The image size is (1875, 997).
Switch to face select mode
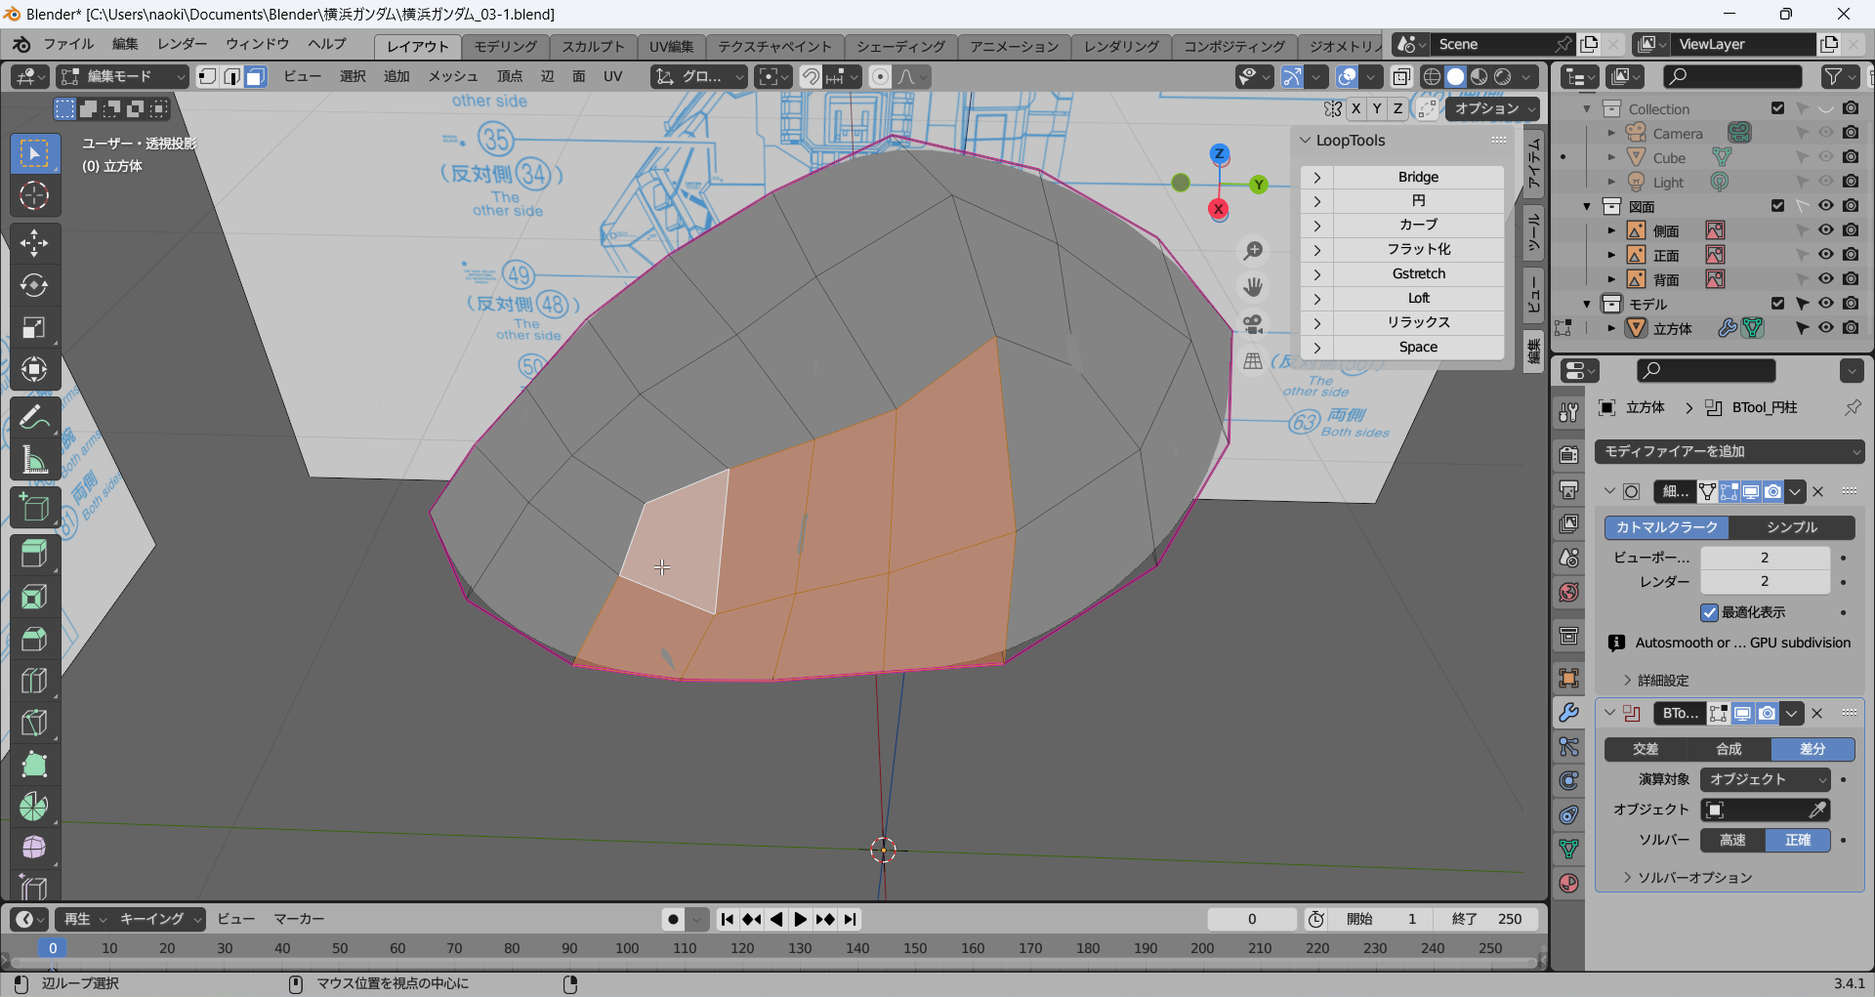[256, 77]
